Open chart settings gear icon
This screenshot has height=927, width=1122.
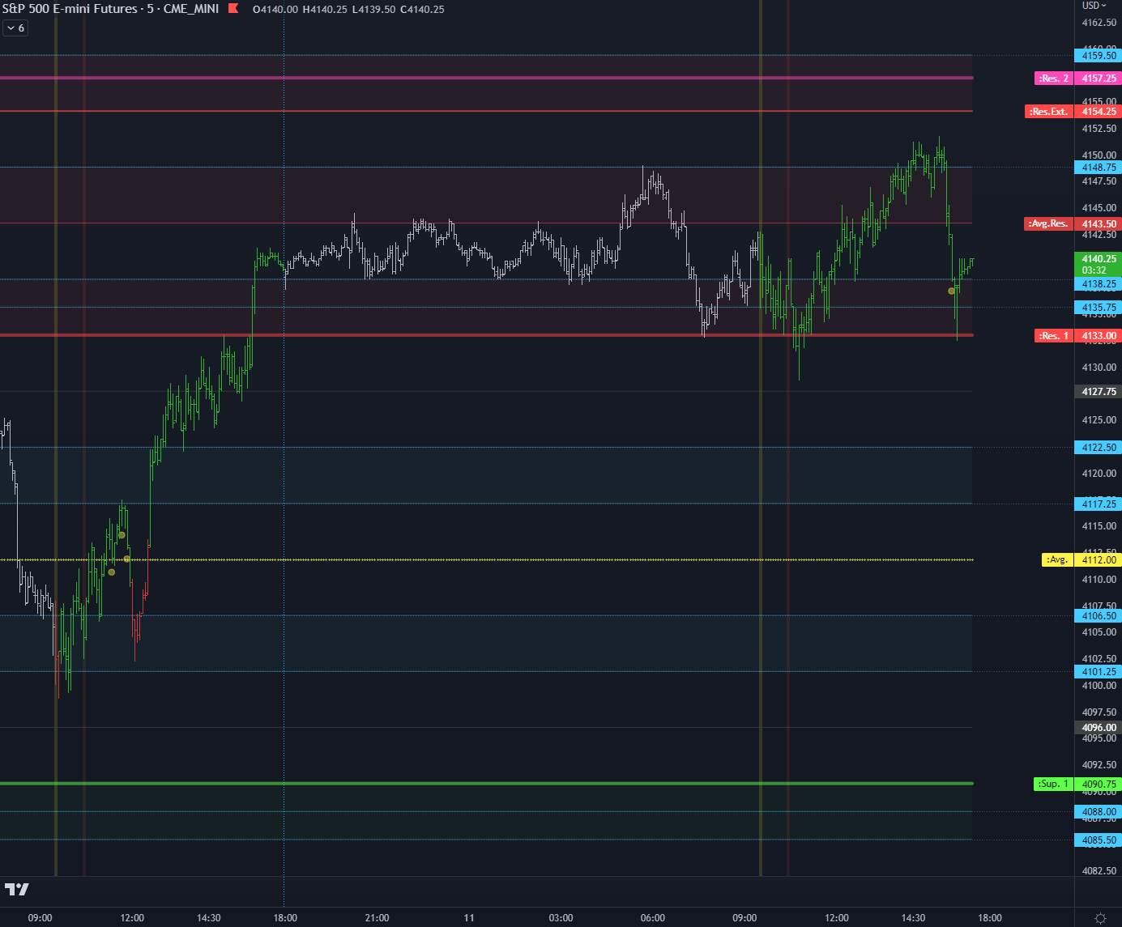point(1100,918)
